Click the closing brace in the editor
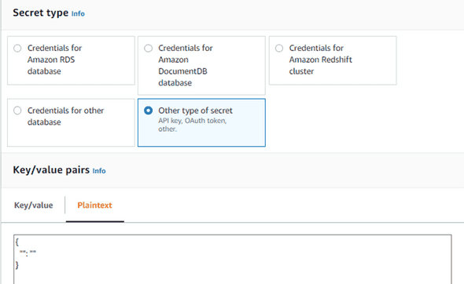Image resolution: width=464 pixels, height=284 pixels. [17, 265]
